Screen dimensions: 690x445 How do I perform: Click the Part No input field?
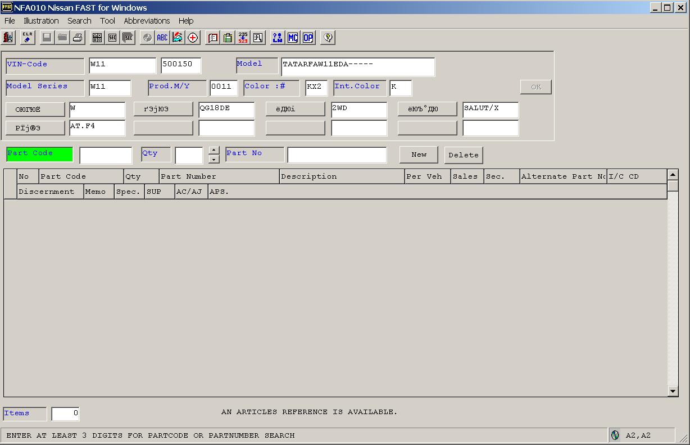[337, 155]
